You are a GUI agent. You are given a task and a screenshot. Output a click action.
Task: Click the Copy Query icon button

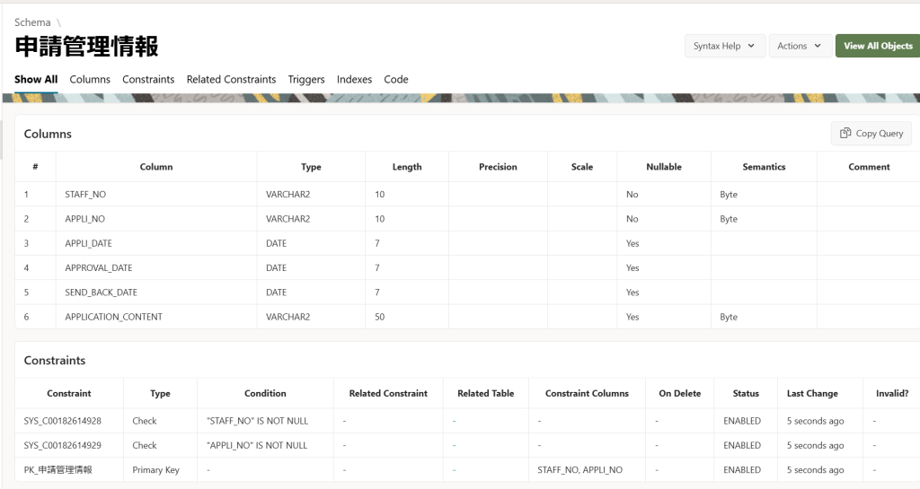coord(871,134)
